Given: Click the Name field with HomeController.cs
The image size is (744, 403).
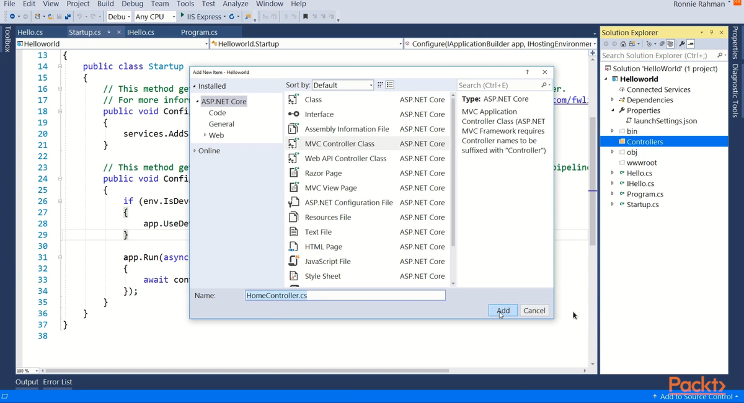Looking at the screenshot, I should click(345, 296).
